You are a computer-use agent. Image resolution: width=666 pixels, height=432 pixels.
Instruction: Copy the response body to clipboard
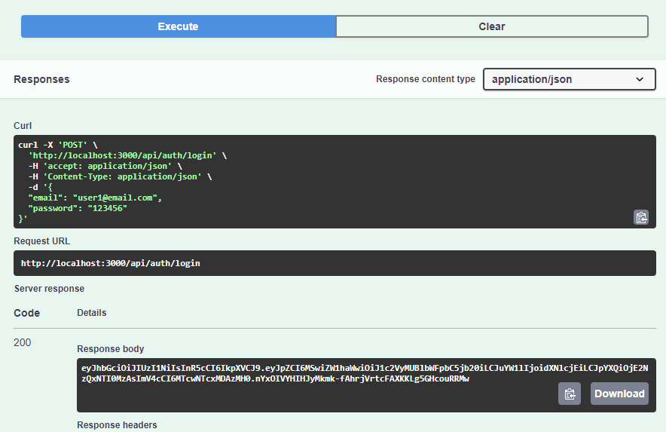(570, 394)
